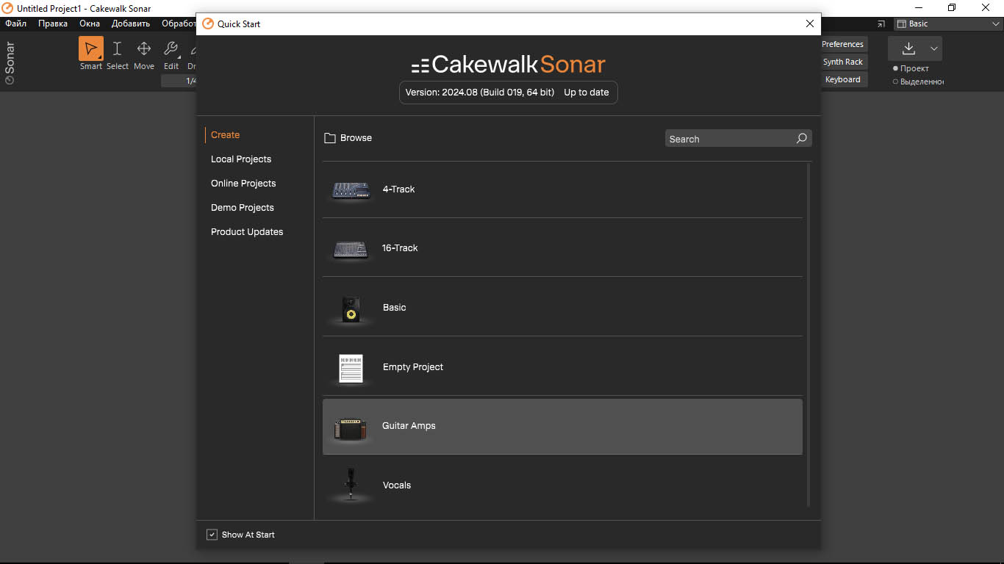
Task: Select the Выделенное radio option
Action: (x=895, y=82)
